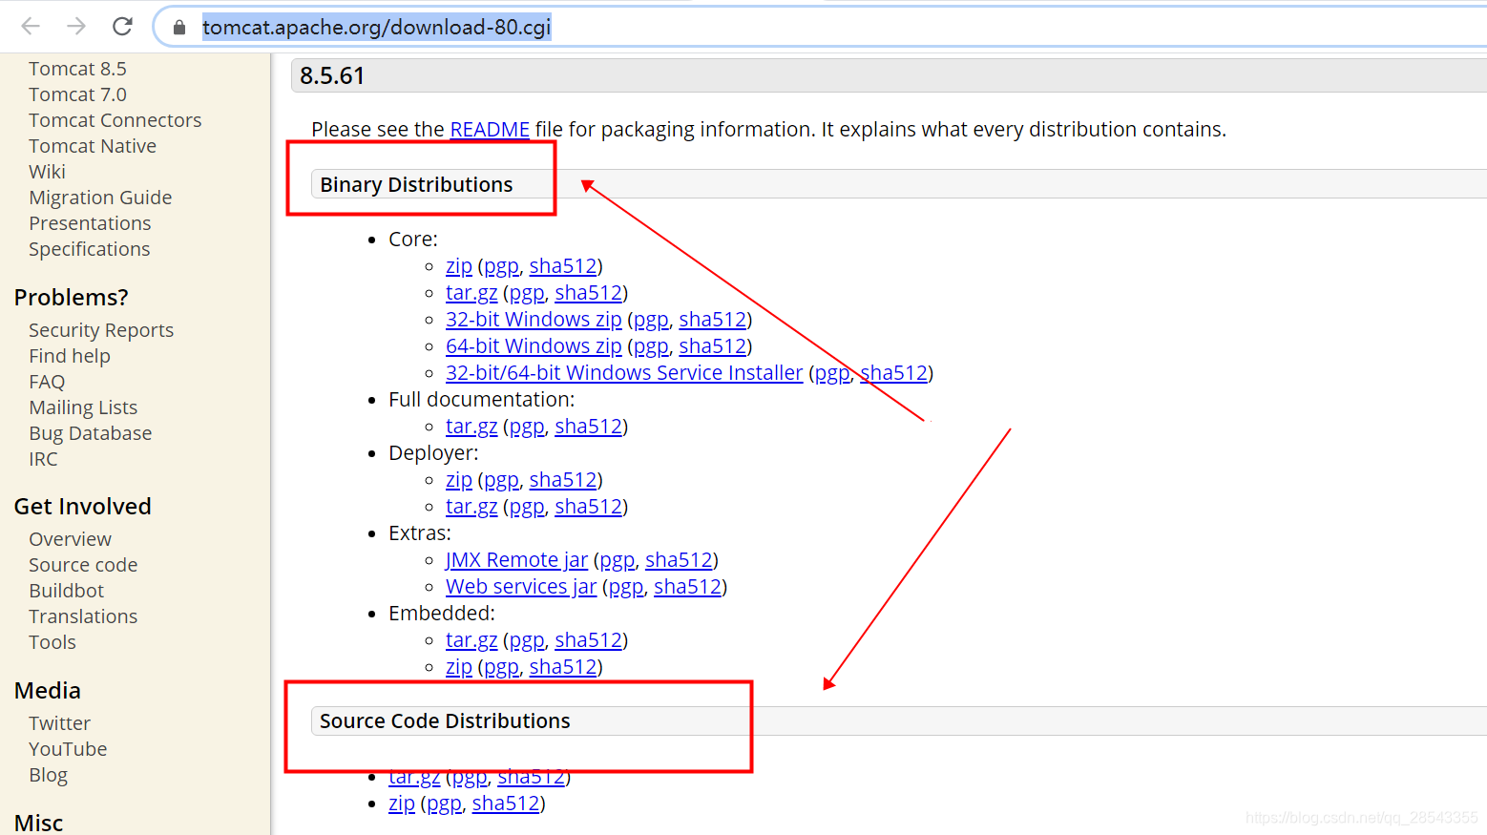Reload the page with refresh icon

pyautogui.click(x=122, y=27)
